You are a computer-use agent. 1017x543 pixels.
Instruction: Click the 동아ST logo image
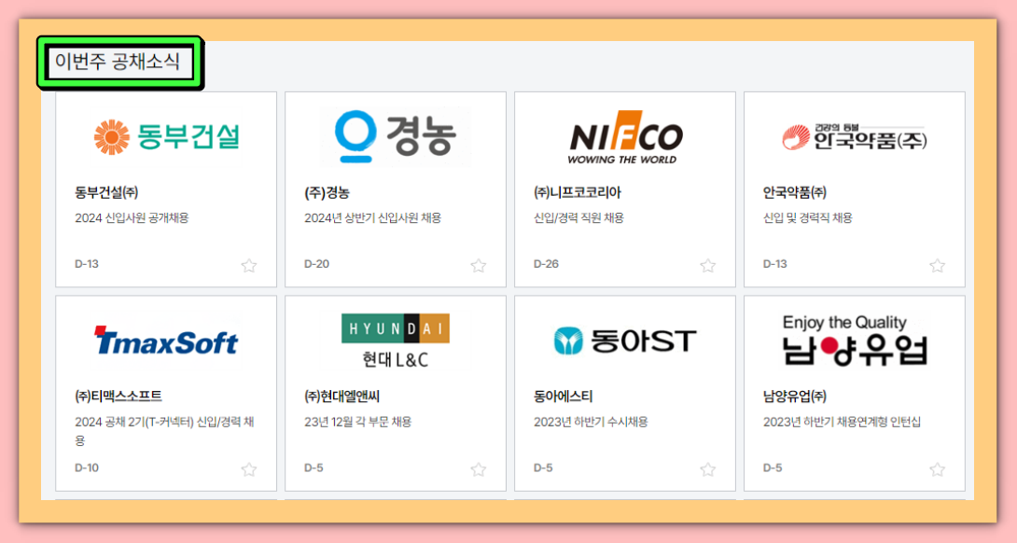pyautogui.click(x=625, y=341)
